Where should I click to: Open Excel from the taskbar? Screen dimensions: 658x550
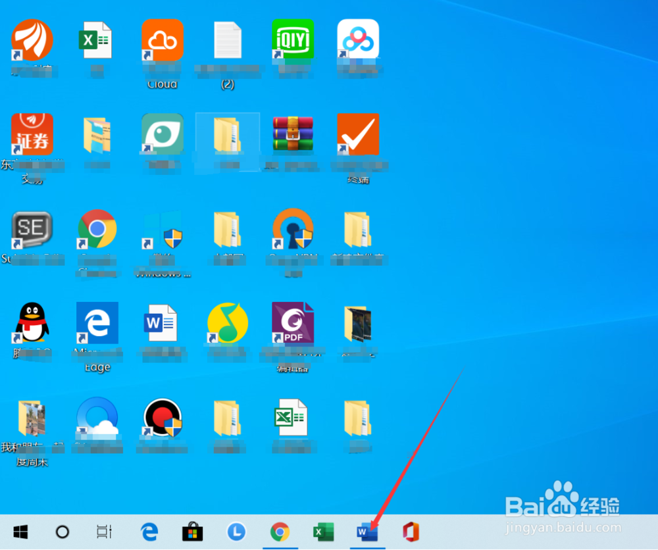coord(324,532)
